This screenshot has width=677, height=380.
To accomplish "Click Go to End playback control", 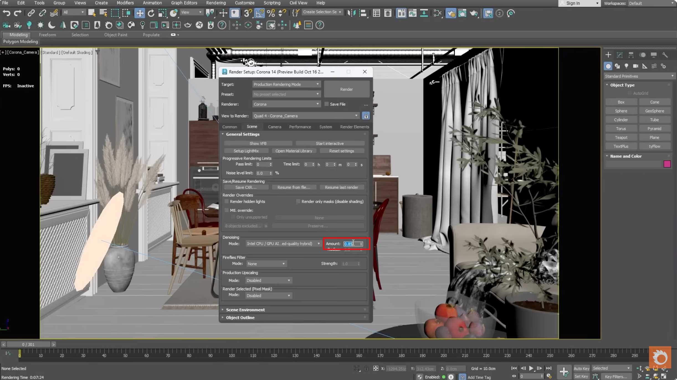I will (548, 368).
